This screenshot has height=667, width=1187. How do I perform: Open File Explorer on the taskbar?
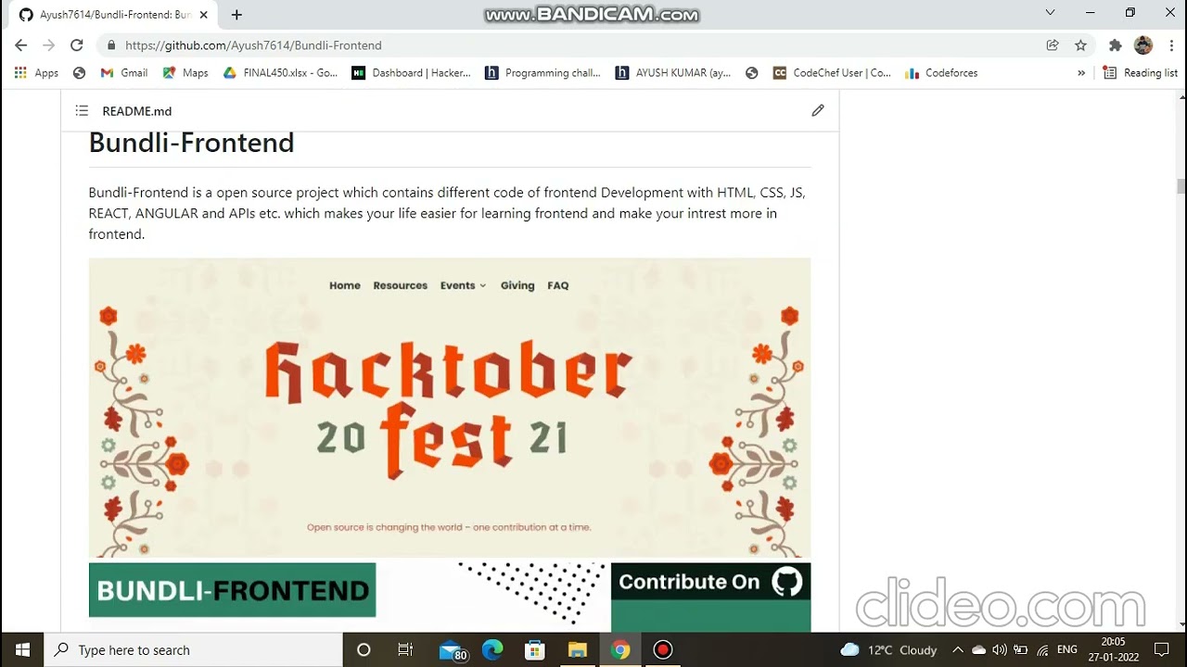coord(577,649)
